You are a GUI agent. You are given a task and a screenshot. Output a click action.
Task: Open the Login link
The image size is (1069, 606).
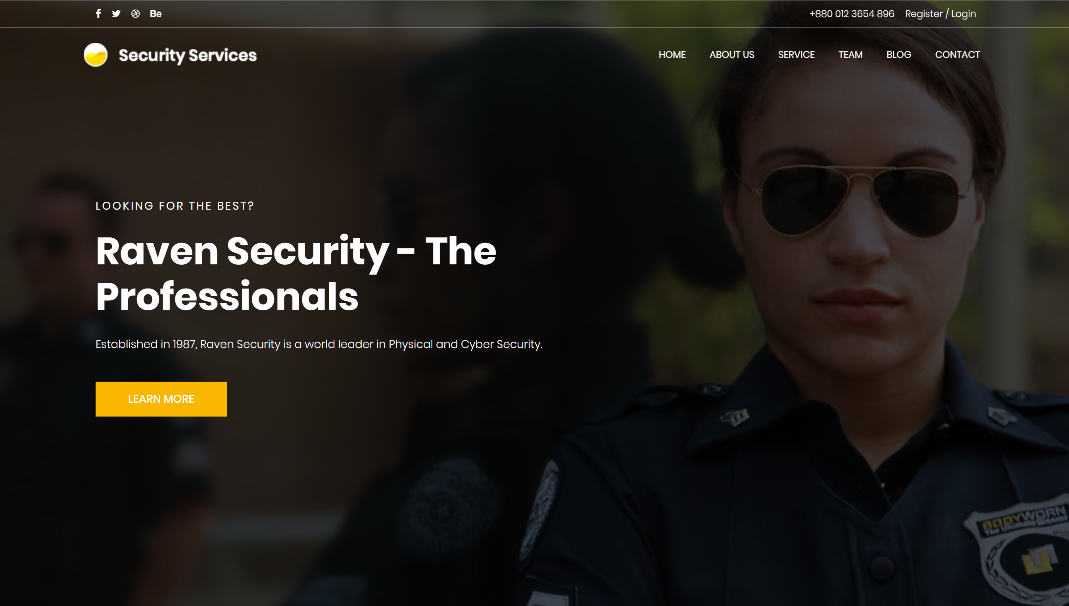[x=963, y=14]
